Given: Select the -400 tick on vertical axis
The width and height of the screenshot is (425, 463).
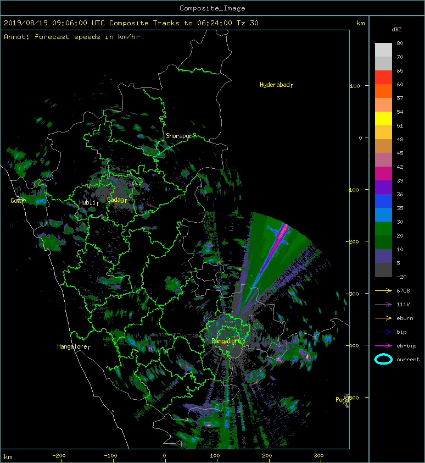Looking at the screenshot, I should coord(353,345).
